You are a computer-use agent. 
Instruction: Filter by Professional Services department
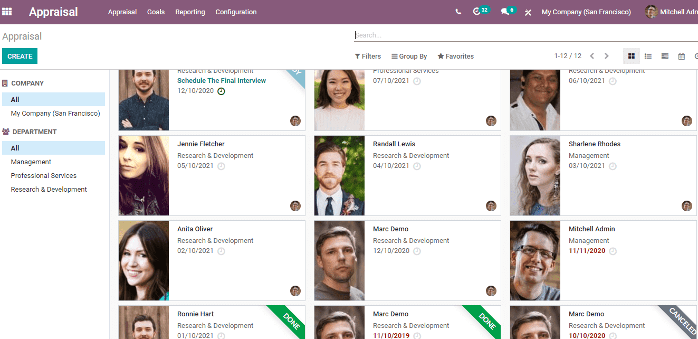click(x=44, y=176)
